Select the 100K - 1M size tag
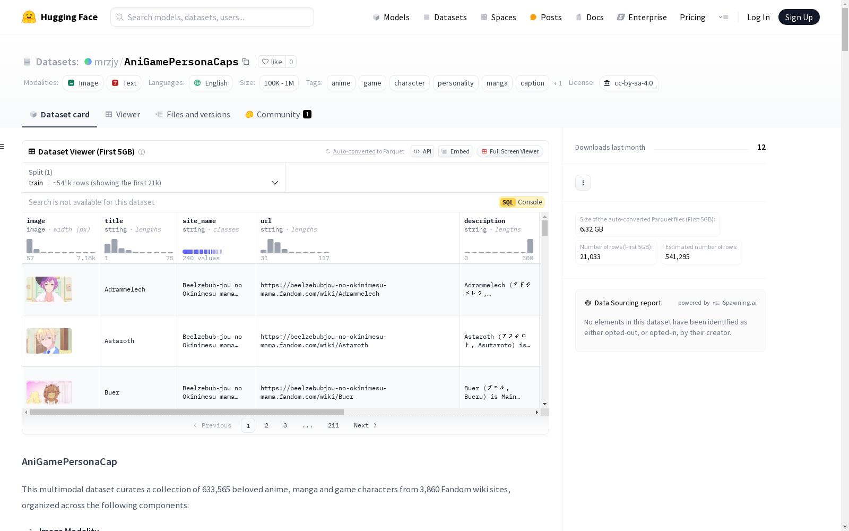 tap(279, 83)
